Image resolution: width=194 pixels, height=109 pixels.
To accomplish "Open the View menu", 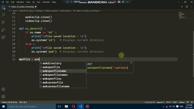I will [28, 2].
